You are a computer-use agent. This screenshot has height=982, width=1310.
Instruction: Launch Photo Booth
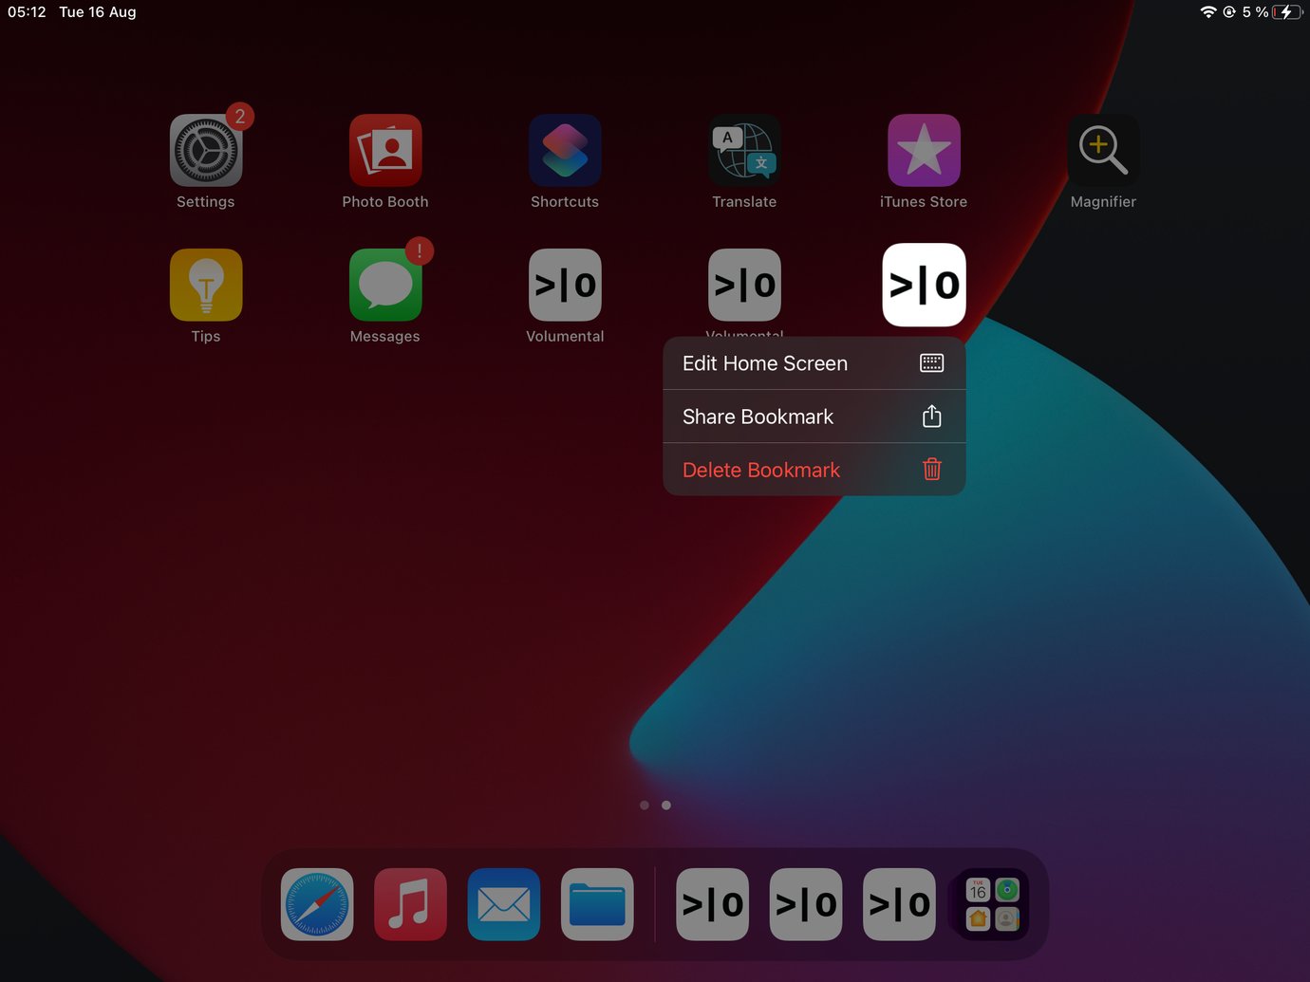(384, 150)
